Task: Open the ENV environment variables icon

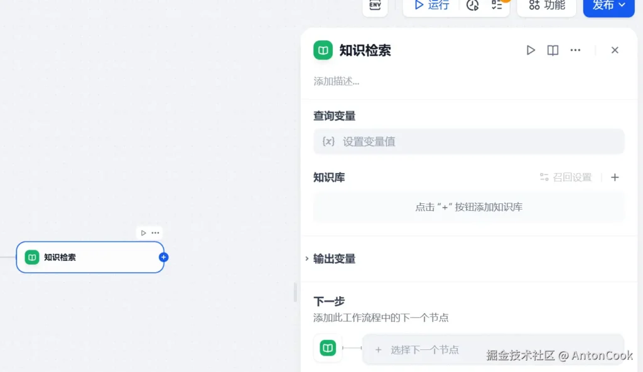Action: point(375,5)
